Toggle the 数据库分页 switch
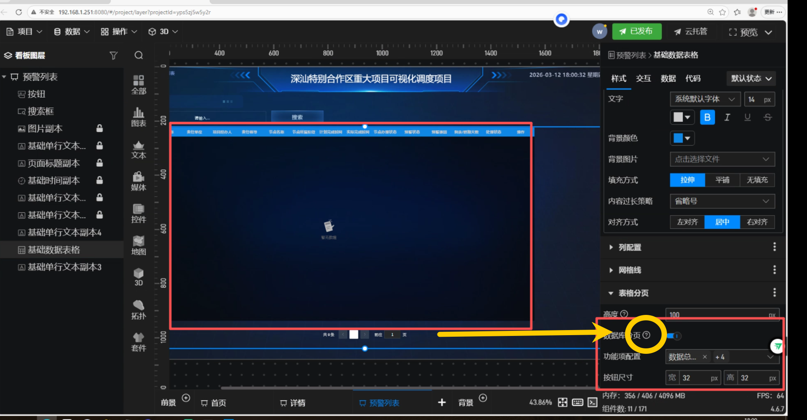This screenshot has height=420, width=807. [x=674, y=336]
